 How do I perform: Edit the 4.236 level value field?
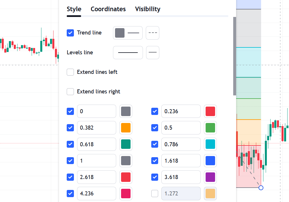tap(97, 194)
